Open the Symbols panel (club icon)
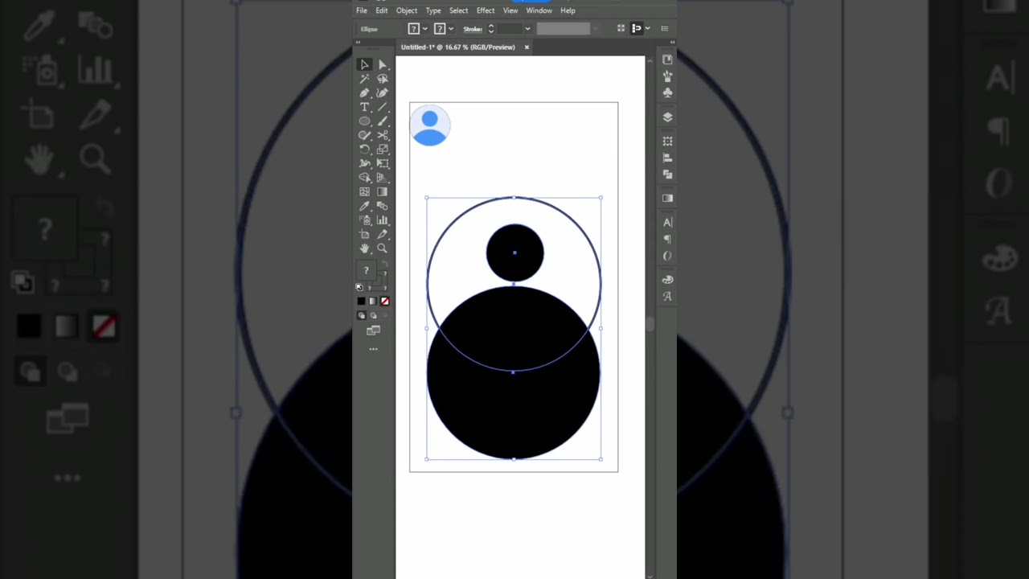The image size is (1029, 579). tap(667, 92)
